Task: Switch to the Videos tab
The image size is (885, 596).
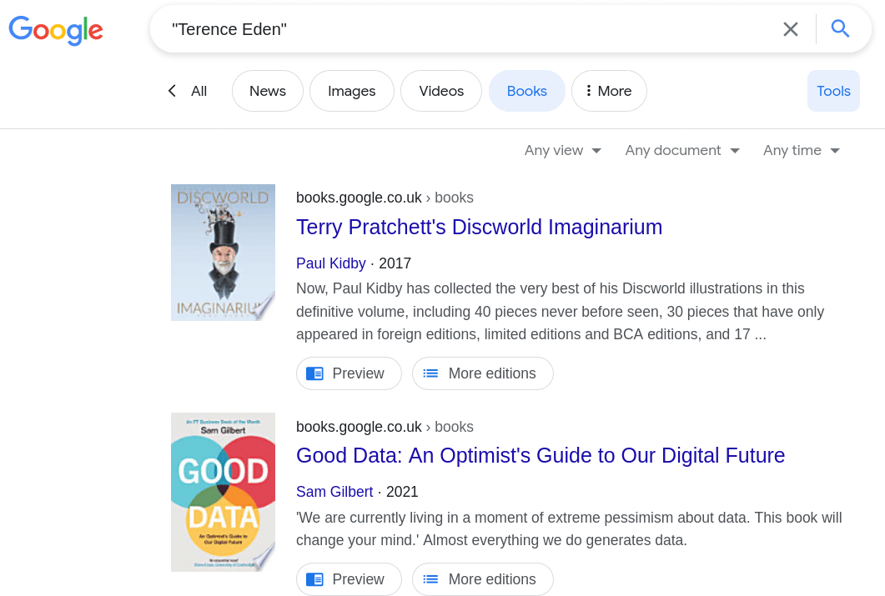Action: click(x=441, y=91)
